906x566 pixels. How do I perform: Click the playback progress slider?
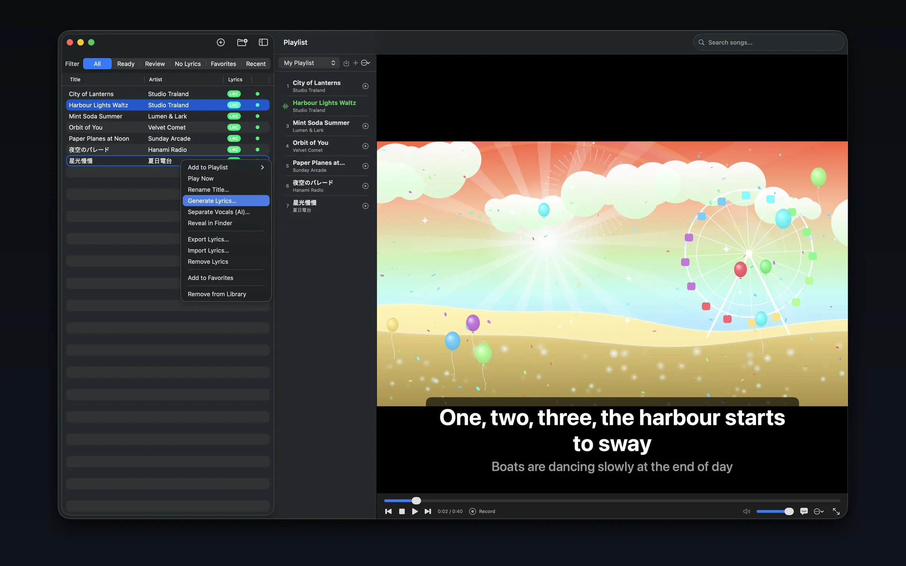(x=612, y=501)
